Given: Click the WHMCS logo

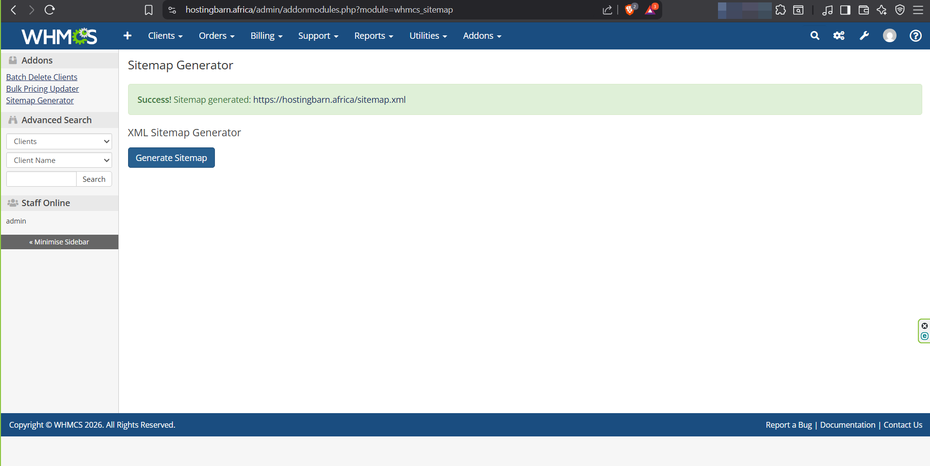Looking at the screenshot, I should click(x=59, y=36).
